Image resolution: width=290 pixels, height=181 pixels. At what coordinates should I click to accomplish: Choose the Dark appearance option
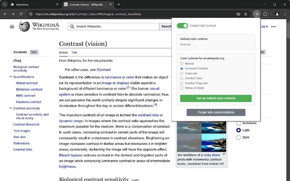click(238, 137)
